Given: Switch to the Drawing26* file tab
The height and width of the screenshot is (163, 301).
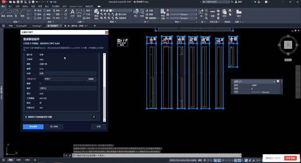Looking at the screenshot, I should click(21, 25).
